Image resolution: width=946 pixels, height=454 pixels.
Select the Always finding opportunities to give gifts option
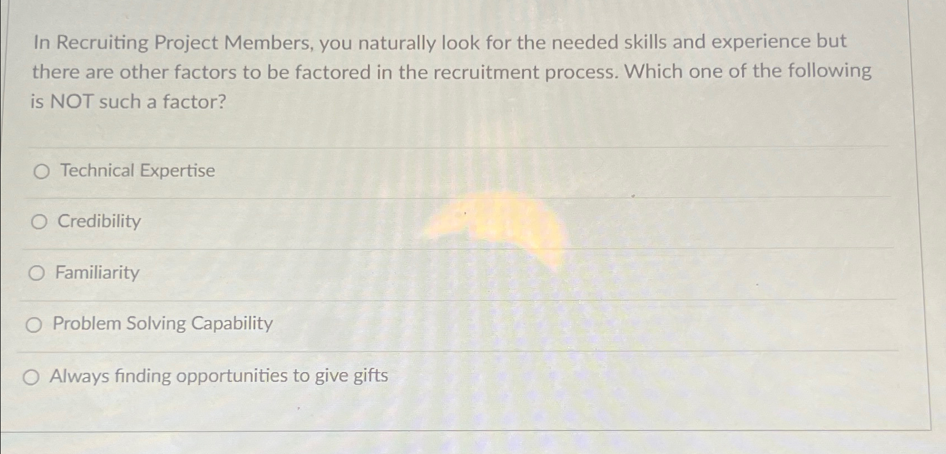[x=32, y=377]
